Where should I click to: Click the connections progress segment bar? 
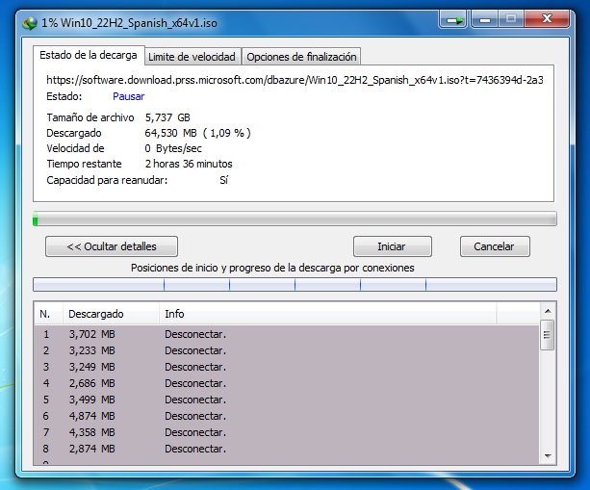tap(295, 285)
